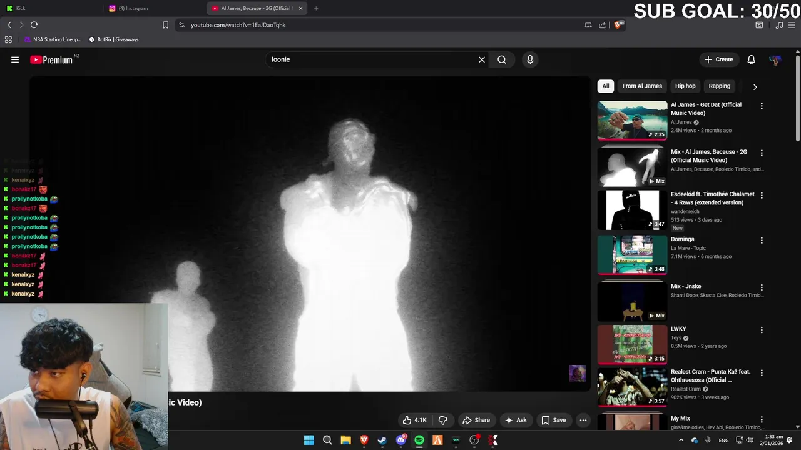Switch to the Kick browser tab
This screenshot has height=450, width=801.
pyautogui.click(x=51, y=8)
